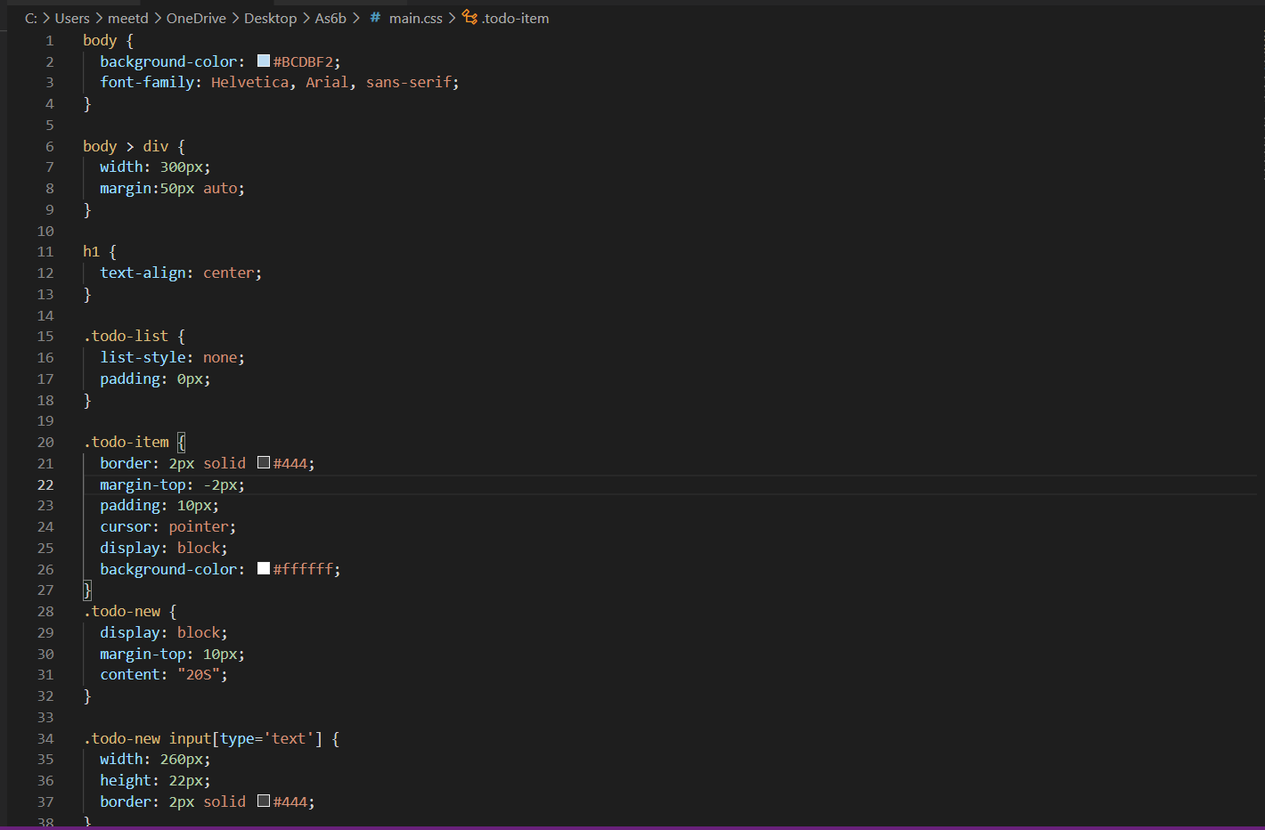
Task: Open the As6b breadcrumb dropdown
Action: click(331, 18)
